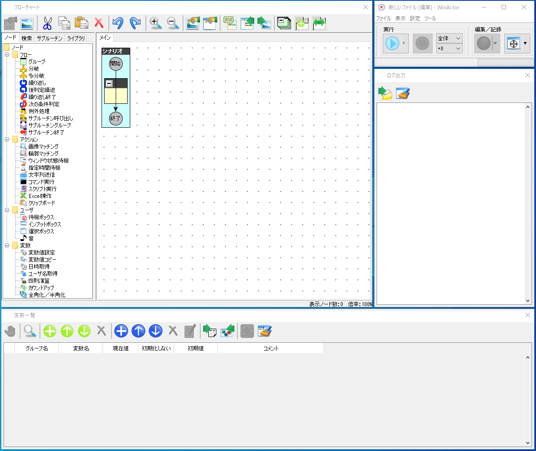Image resolution: width=536 pixels, height=451 pixels.
Task: Click the blue play button to run scenario
Action: pyautogui.click(x=392, y=43)
